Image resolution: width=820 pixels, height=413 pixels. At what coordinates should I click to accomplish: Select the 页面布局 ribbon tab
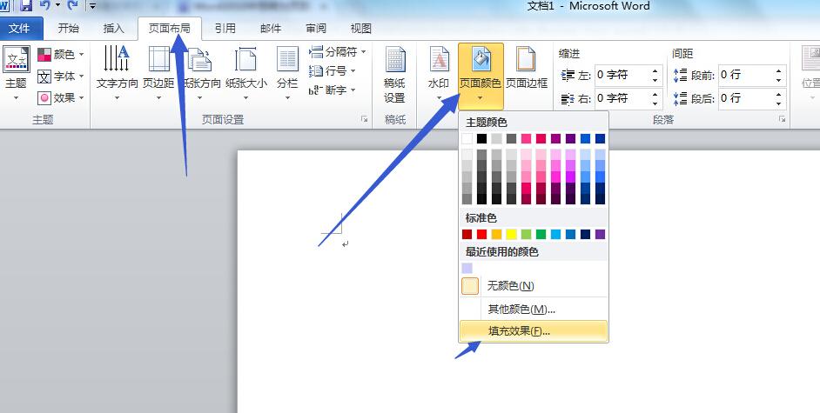point(170,28)
